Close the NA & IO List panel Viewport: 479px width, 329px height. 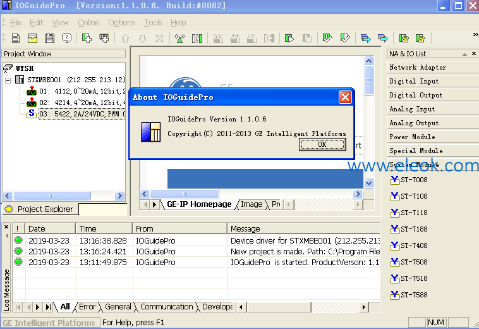point(474,54)
